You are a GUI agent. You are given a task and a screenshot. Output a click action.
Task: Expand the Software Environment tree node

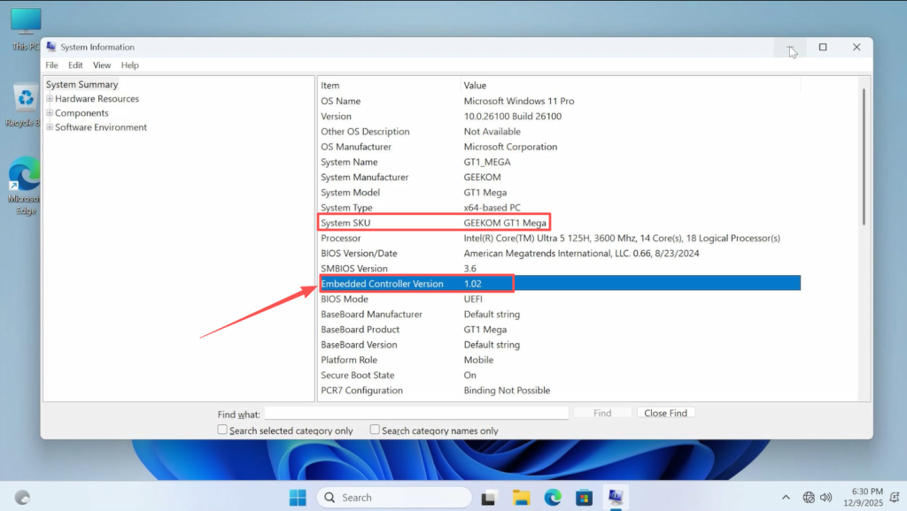(50, 127)
